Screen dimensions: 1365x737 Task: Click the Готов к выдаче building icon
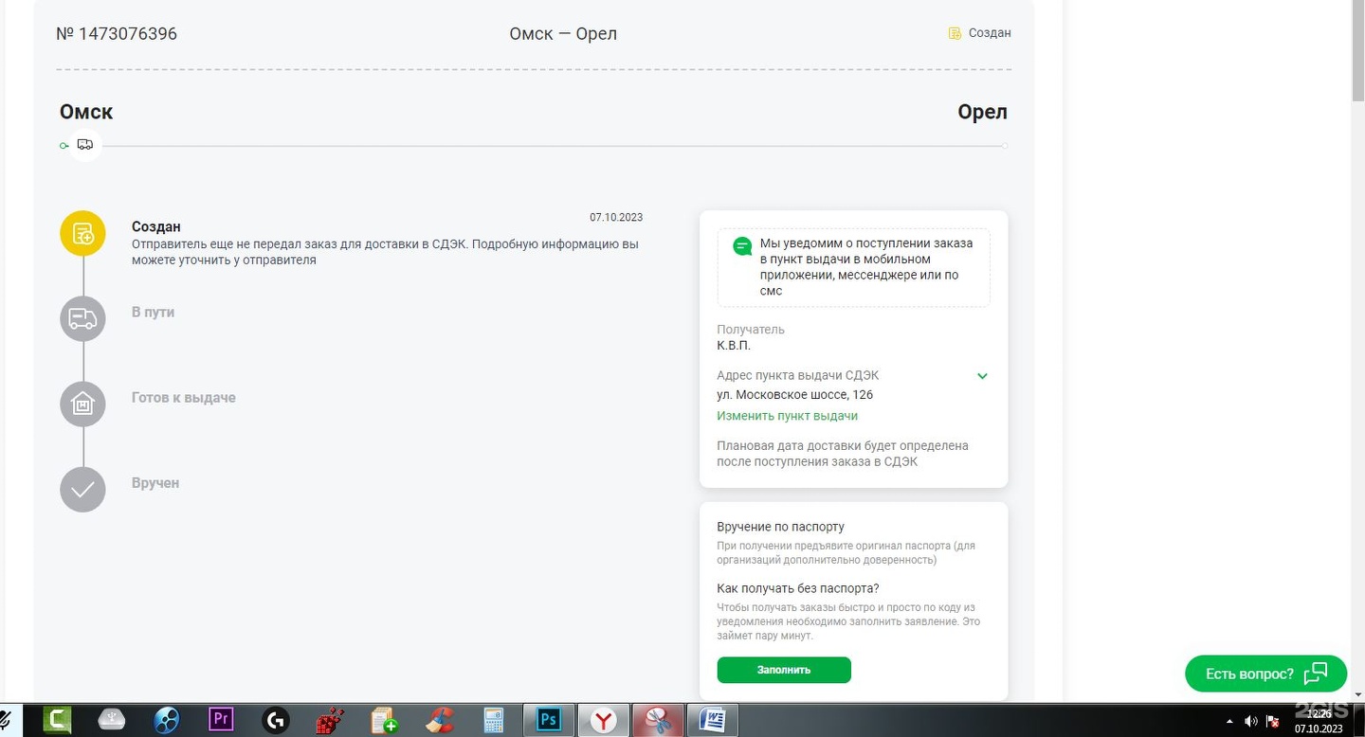[x=82, y=404]
